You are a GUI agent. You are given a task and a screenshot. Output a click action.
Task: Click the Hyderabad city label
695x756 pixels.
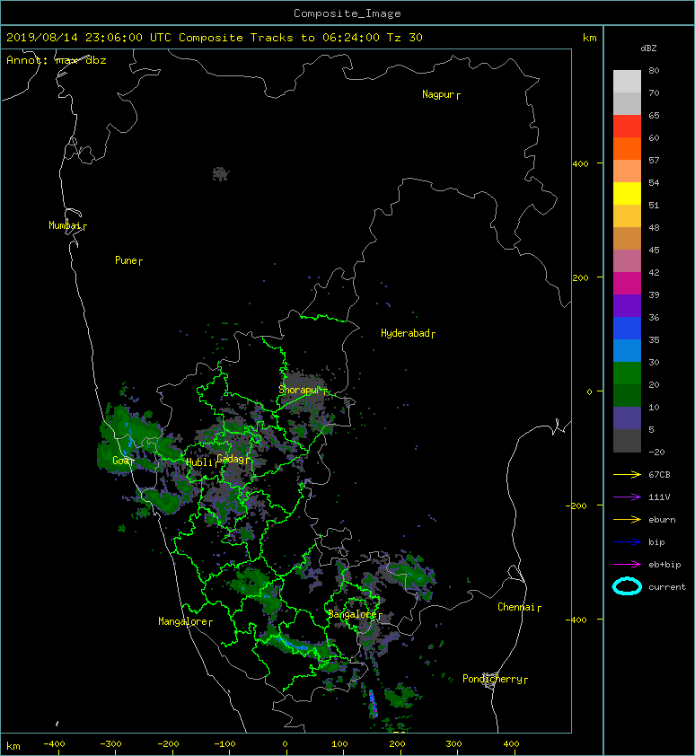408,333
